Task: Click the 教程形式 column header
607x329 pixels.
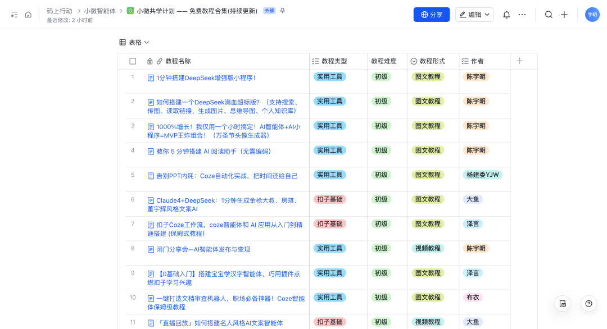Action: pyautogui.click(x=433, y=61)
